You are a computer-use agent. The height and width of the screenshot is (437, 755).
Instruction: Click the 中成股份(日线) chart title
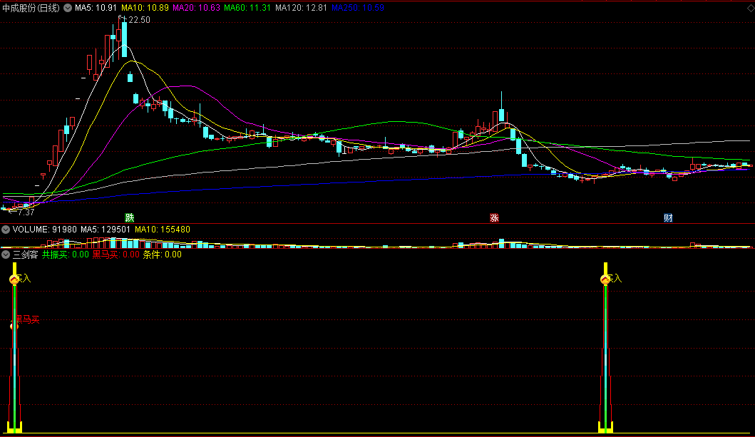coord(31,8)
